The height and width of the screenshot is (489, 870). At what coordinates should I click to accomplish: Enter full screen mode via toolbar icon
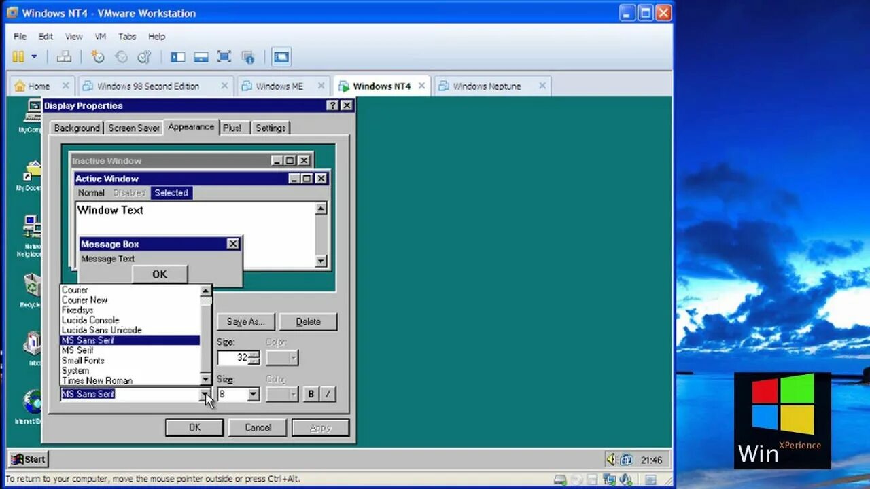point(224,57)
